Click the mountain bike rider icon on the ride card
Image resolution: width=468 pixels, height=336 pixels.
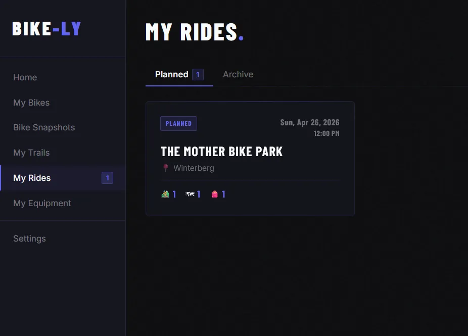164,194
